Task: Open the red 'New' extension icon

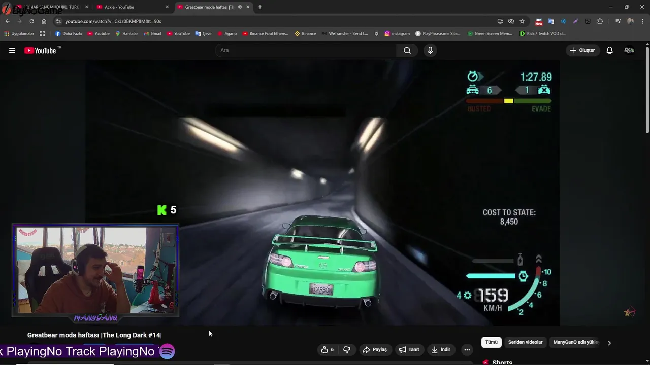Action: pyautogui.click(x=539, y=21)
